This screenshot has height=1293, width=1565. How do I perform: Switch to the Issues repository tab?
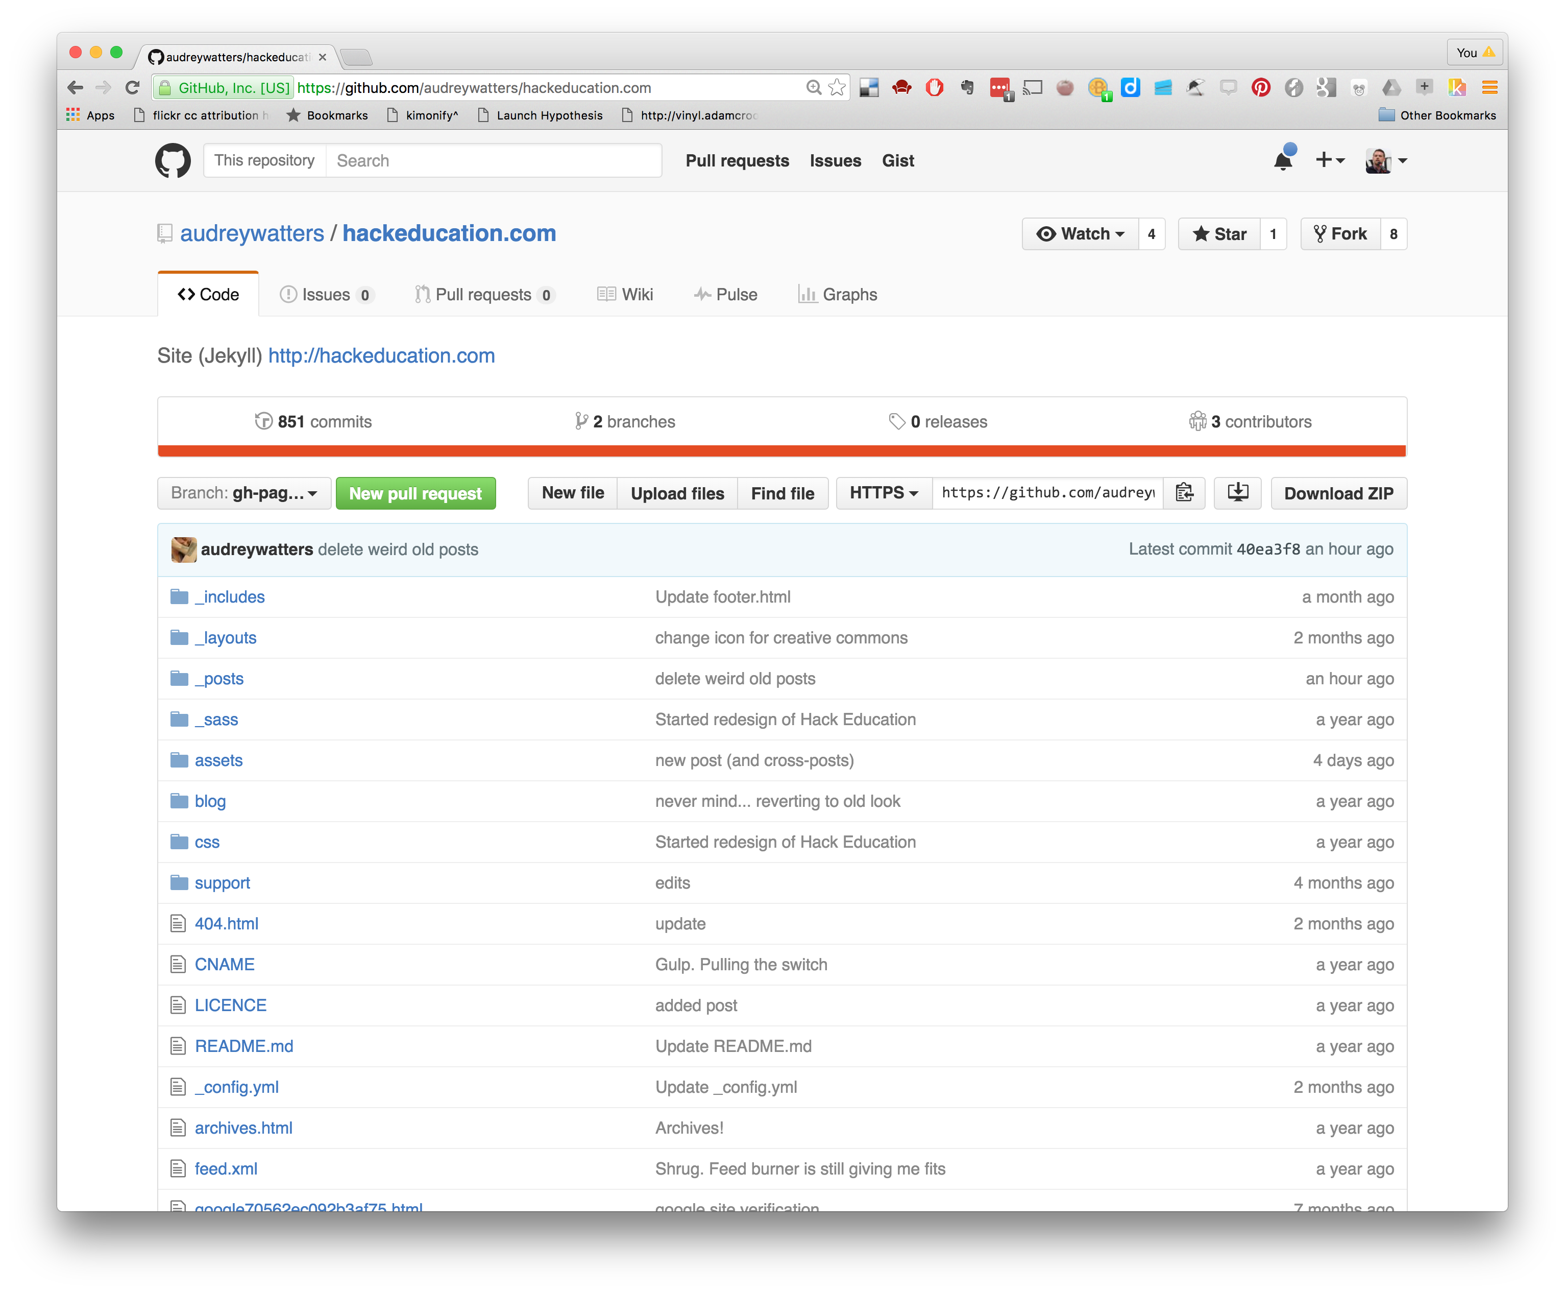[326, 294]
